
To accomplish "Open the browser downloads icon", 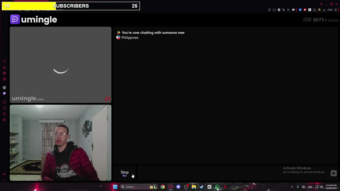I will [324, 10].
